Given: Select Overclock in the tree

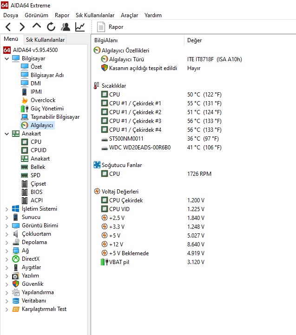Looking at the screenshot, I should (43, 100).
